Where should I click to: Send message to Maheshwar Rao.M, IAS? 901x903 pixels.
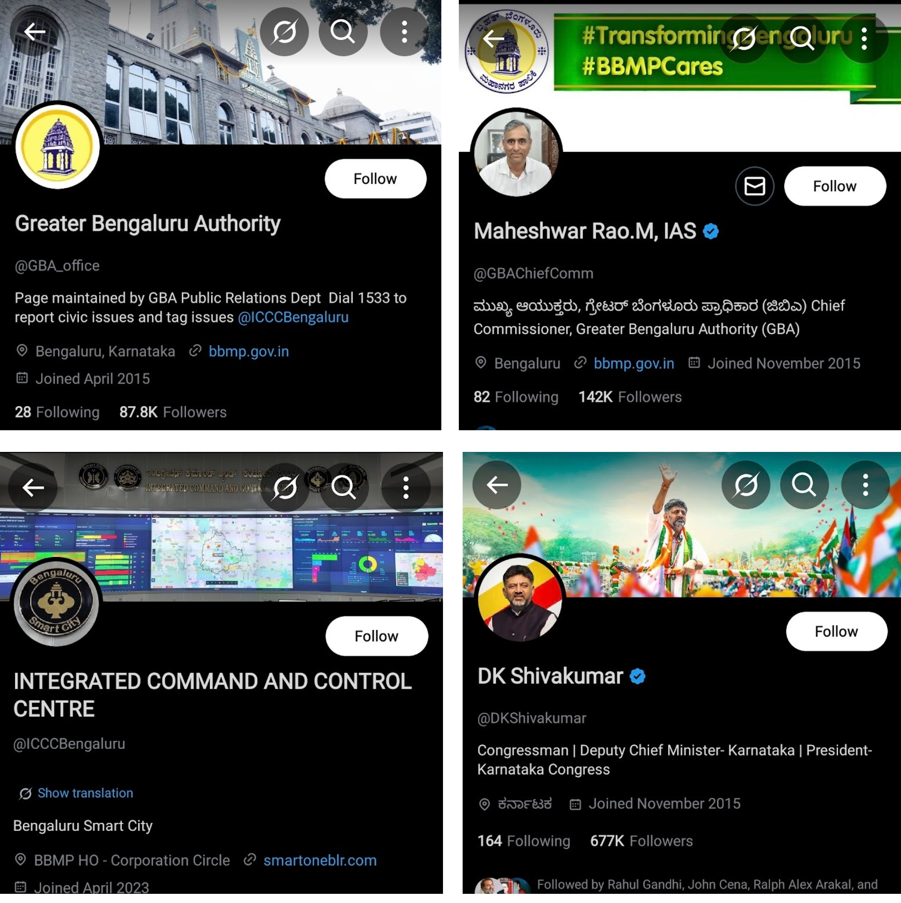pos(754,186)
